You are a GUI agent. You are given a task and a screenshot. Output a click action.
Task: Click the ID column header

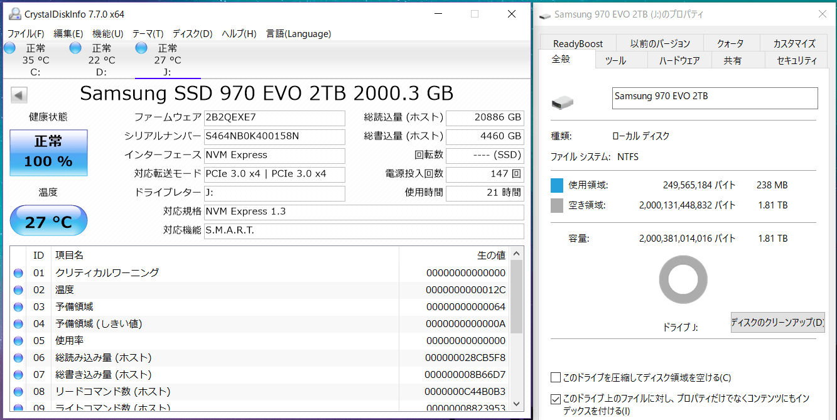pyautogui.click(x=39, y=256)
